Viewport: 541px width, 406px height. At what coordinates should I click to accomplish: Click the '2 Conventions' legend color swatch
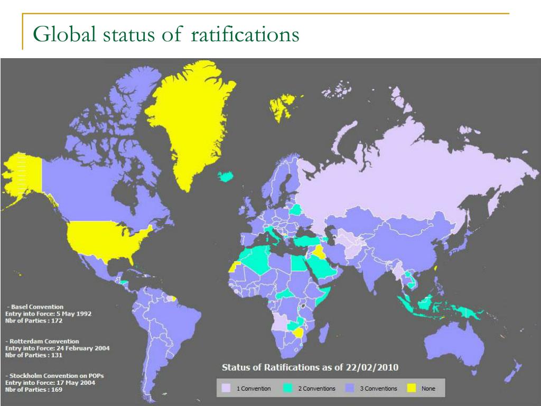tap(288, 388)
